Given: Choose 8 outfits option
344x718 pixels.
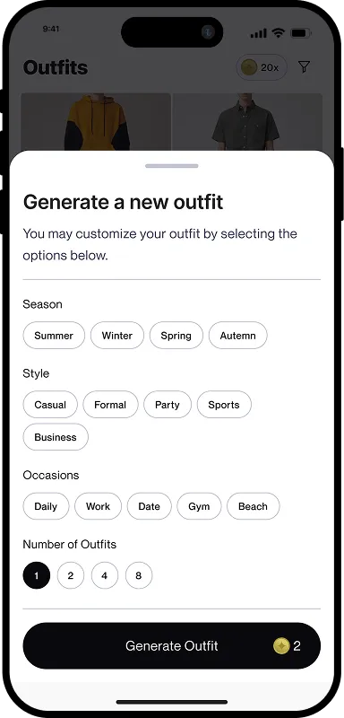Looking at the screenshot, I should tap(139, 575).
